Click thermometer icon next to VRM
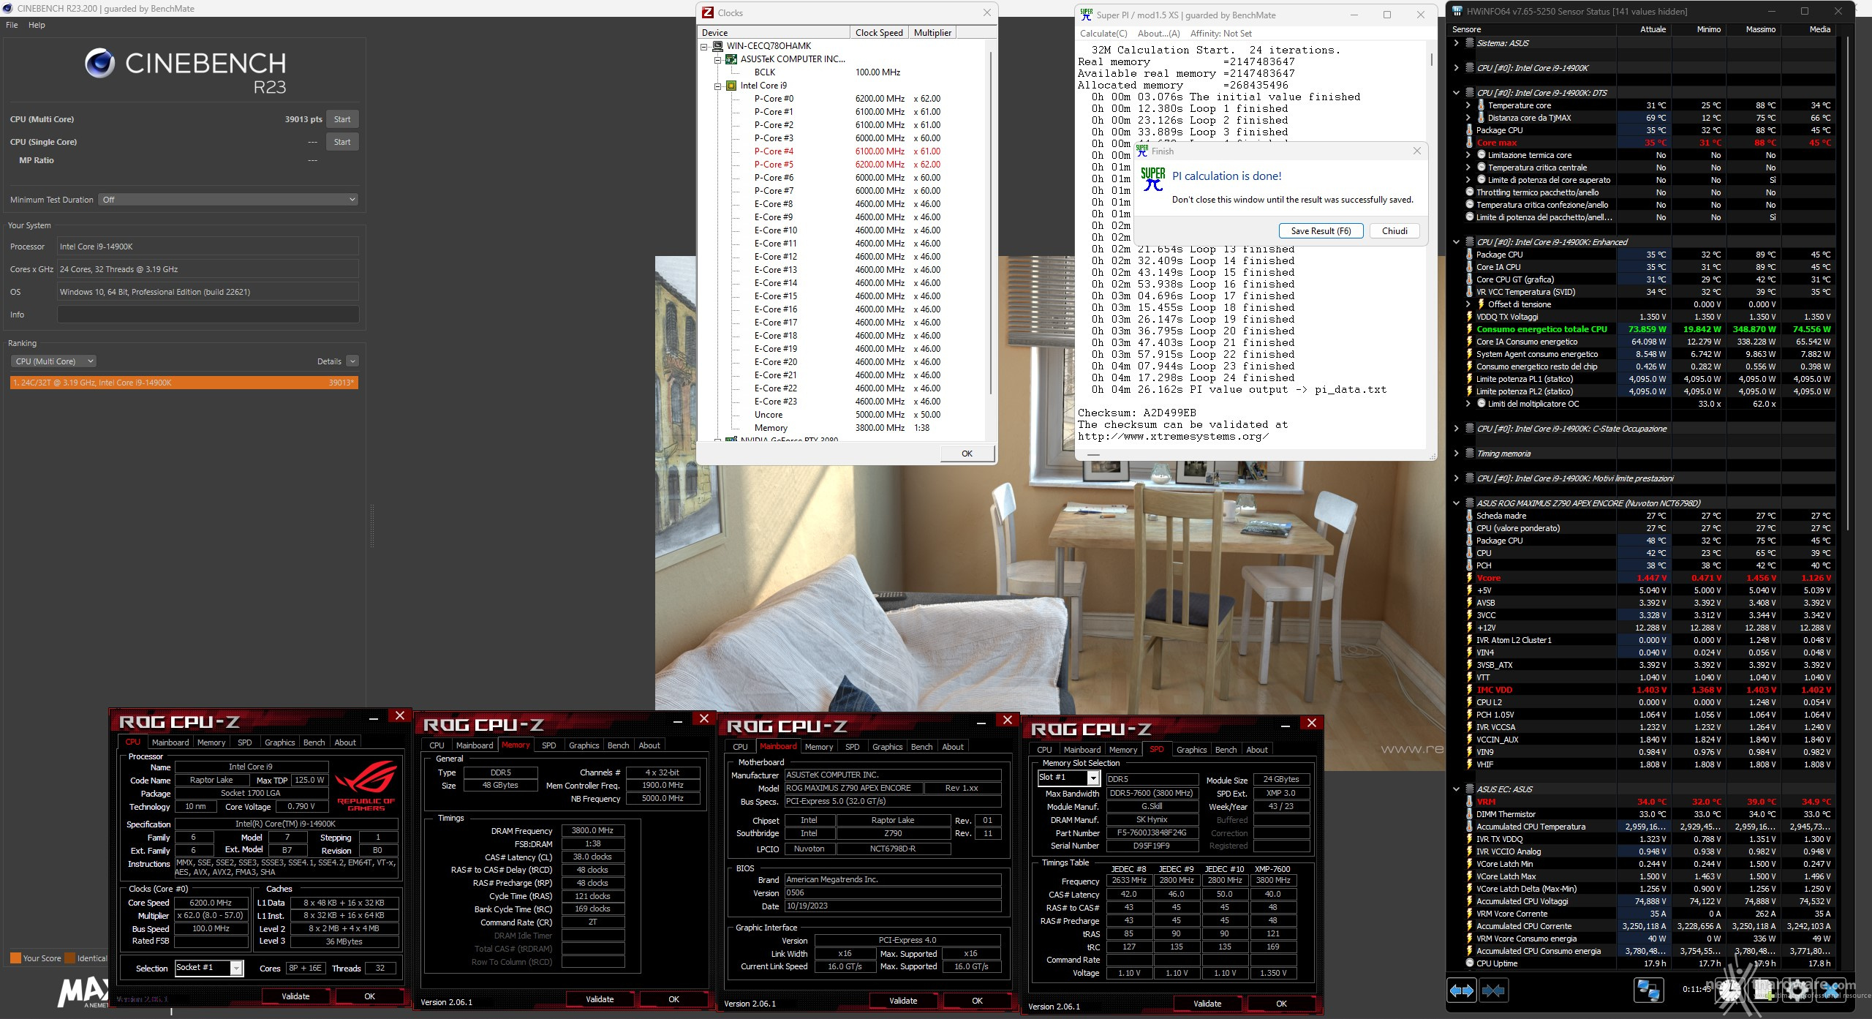This screenshot has width=1872, height=1019. click(1469, 802)
